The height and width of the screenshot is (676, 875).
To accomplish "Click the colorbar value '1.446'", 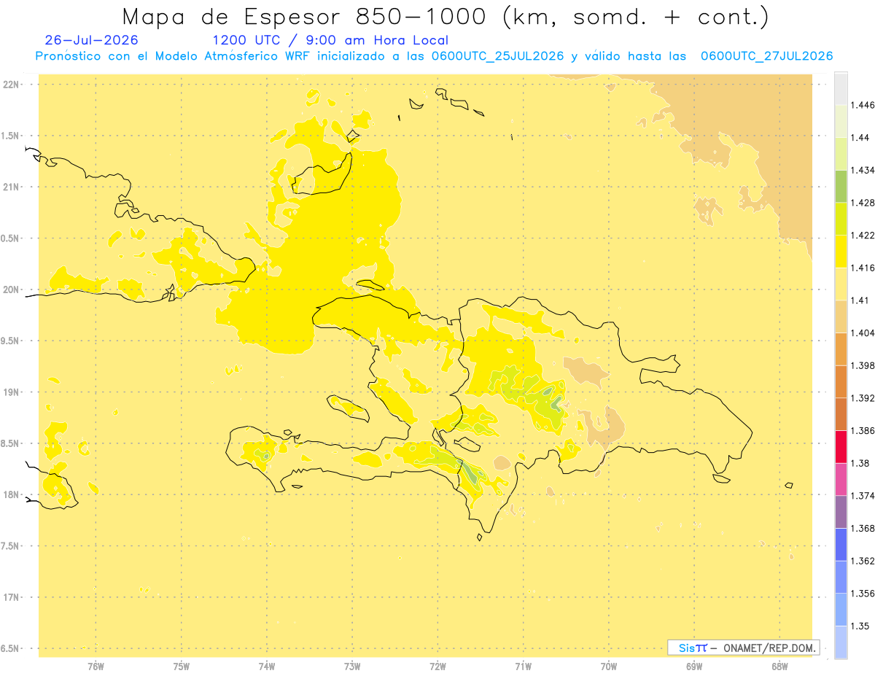I will coord(862,105).
